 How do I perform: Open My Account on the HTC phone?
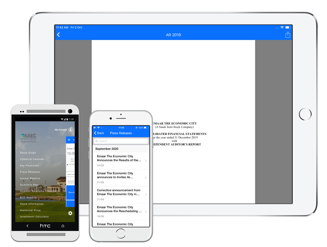(61, 130)
